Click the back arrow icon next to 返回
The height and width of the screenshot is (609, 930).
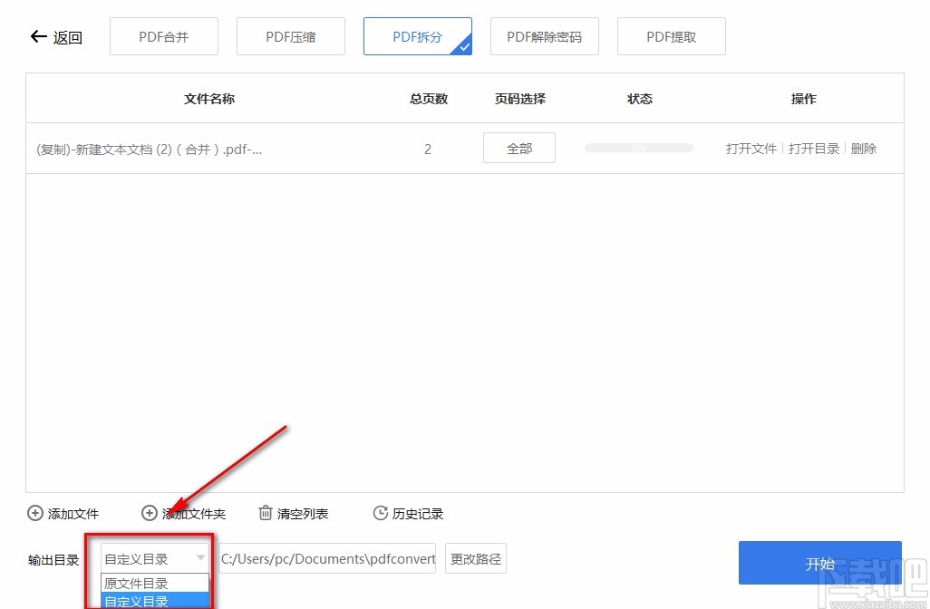37,35
